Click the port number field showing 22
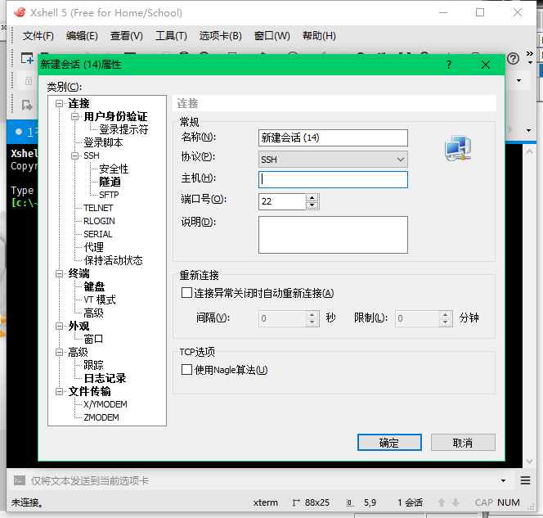Viewport: 543px width, 518px height. pos(282,201)
